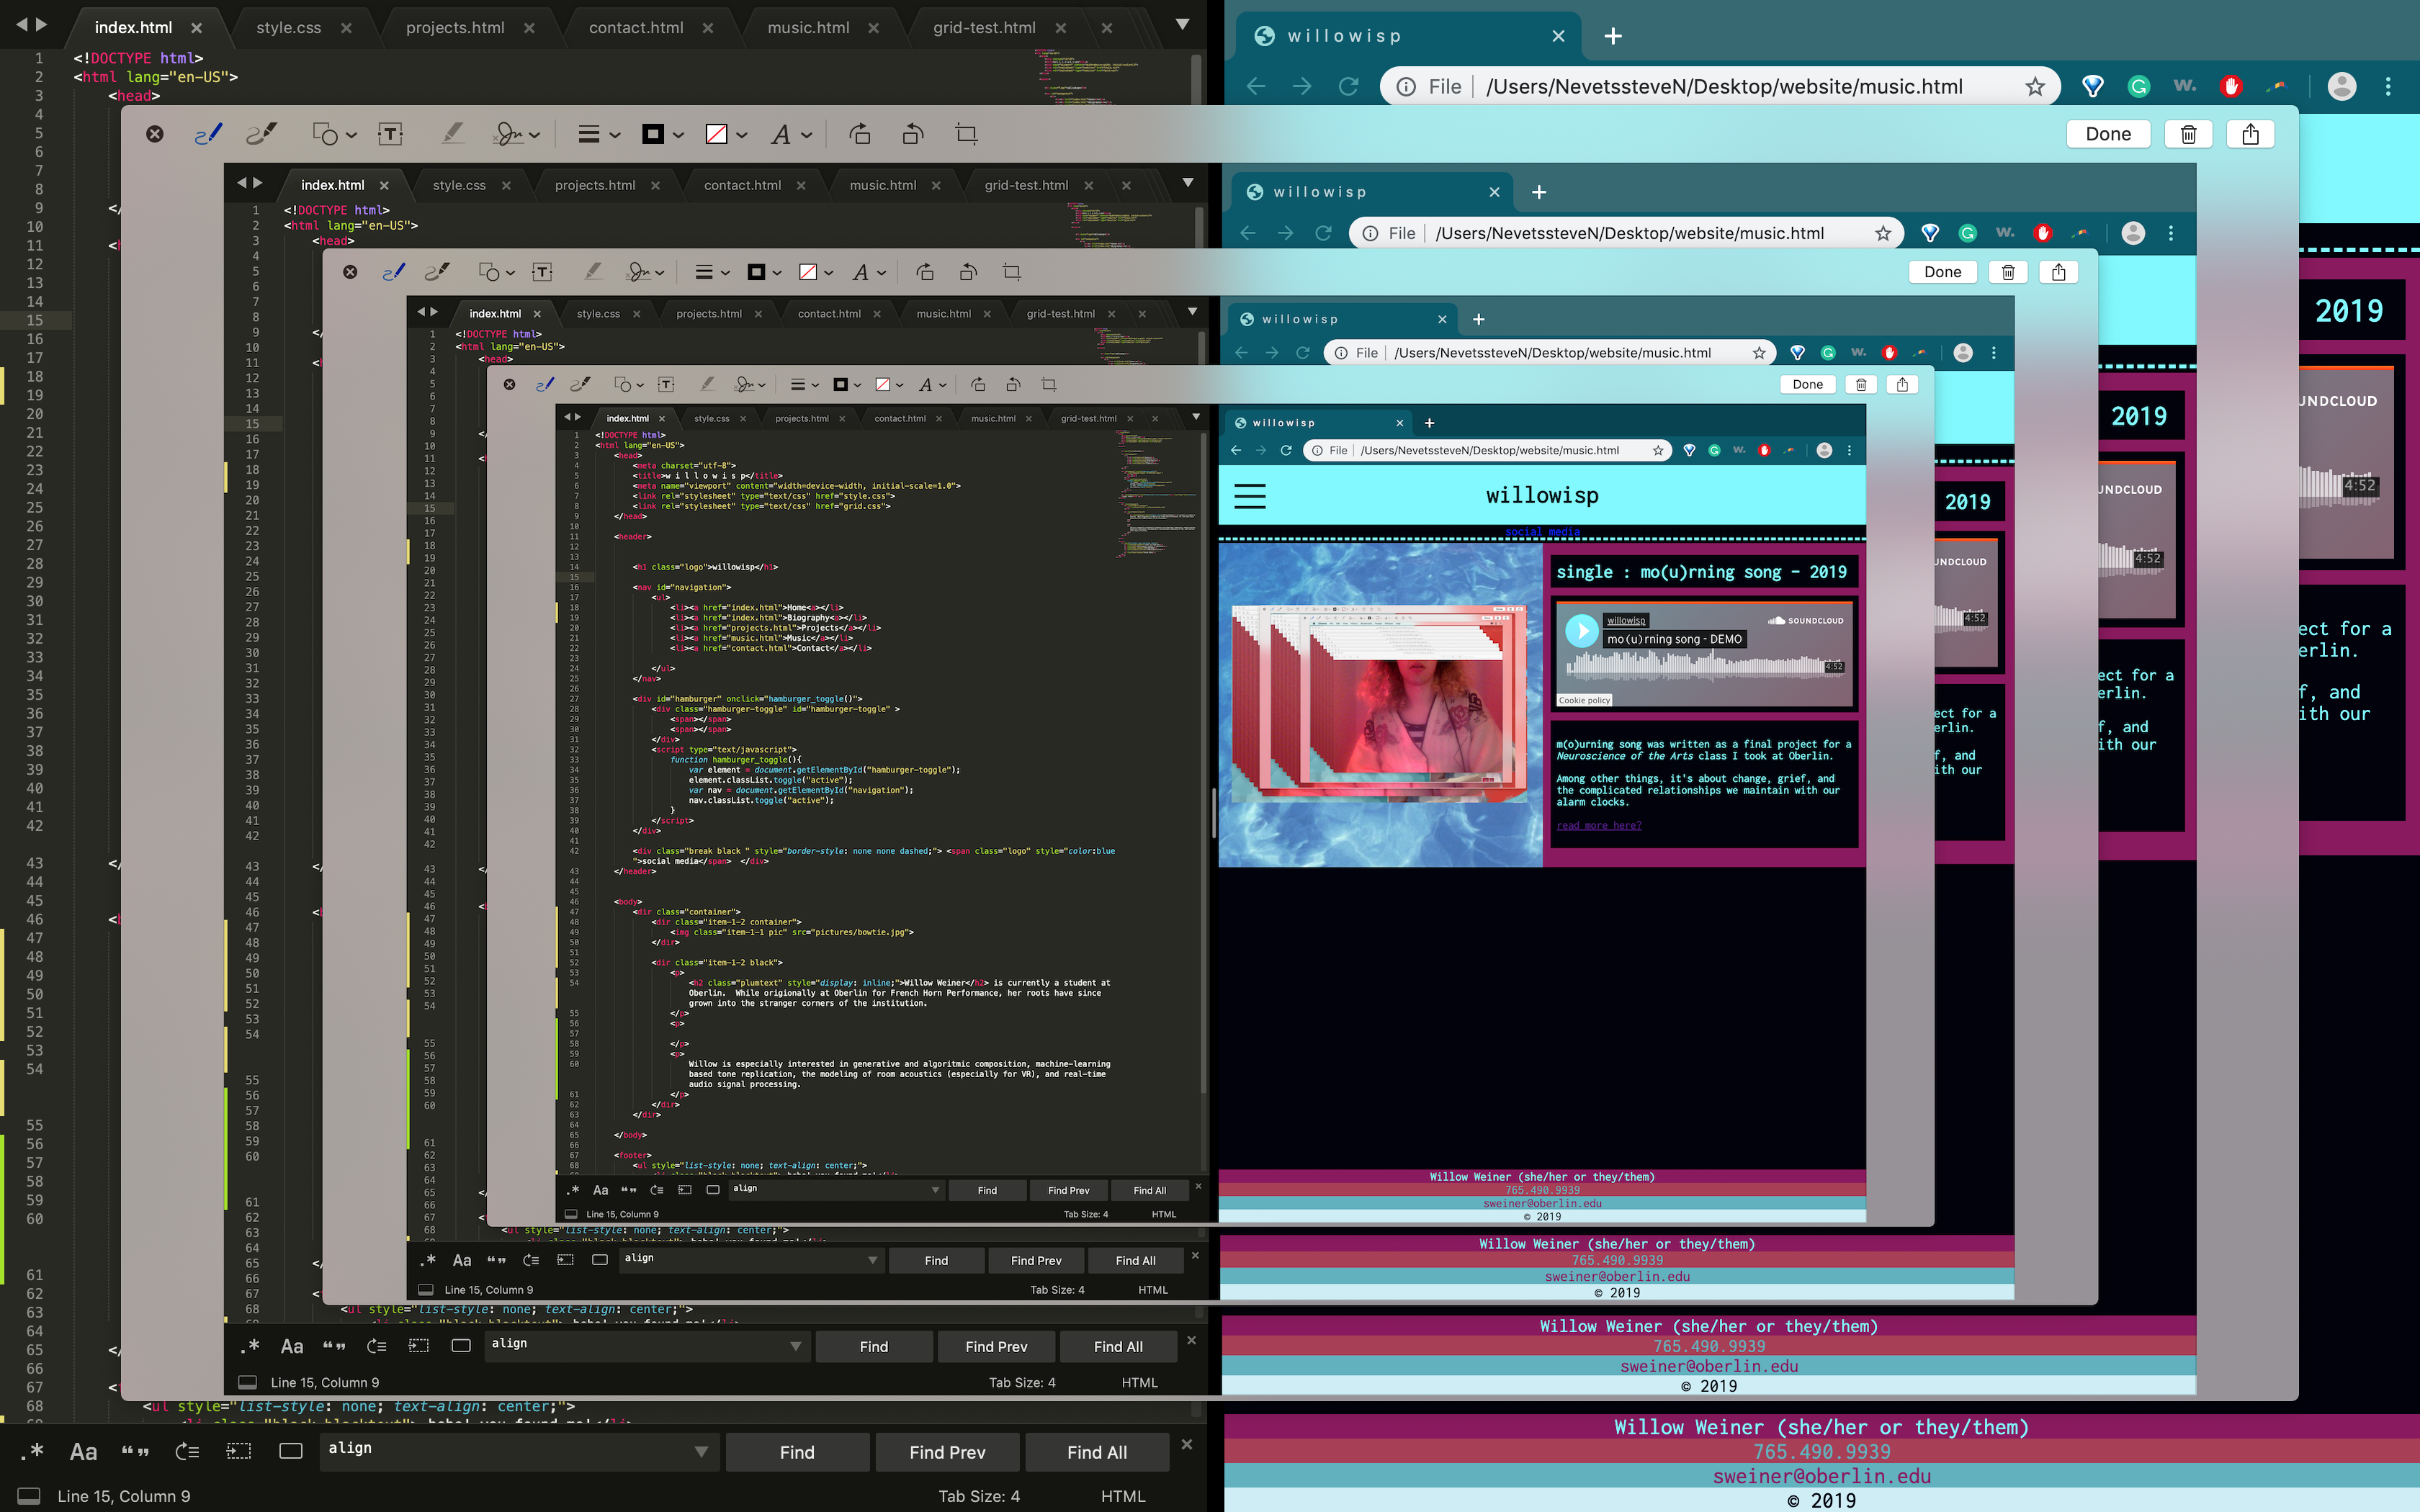Select the Text annotation tool

coord(390,133)
